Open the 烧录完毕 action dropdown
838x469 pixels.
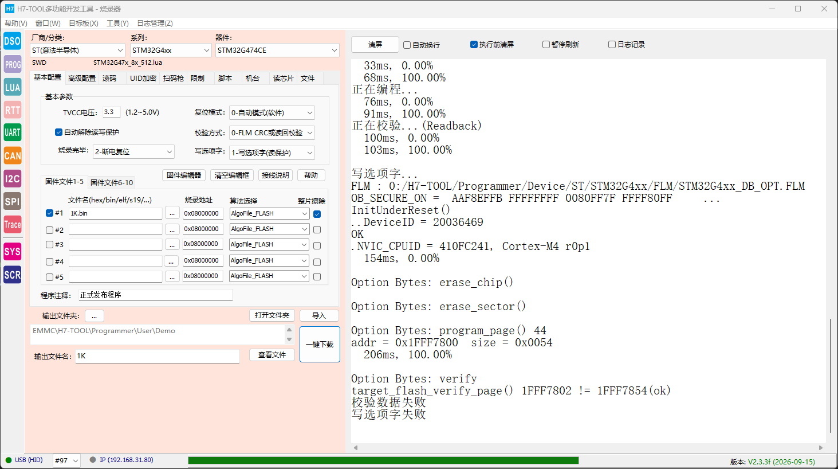coord(133,152)
